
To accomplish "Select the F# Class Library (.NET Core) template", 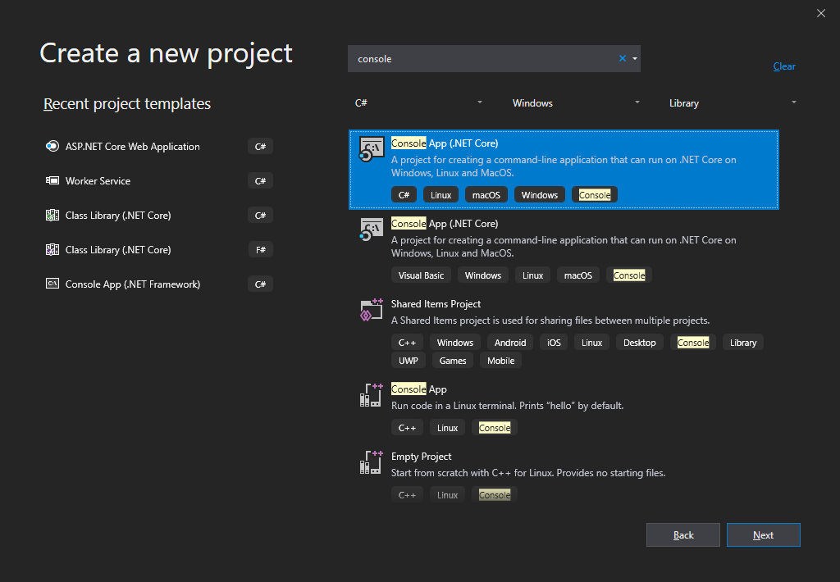I will coord(118,250).
